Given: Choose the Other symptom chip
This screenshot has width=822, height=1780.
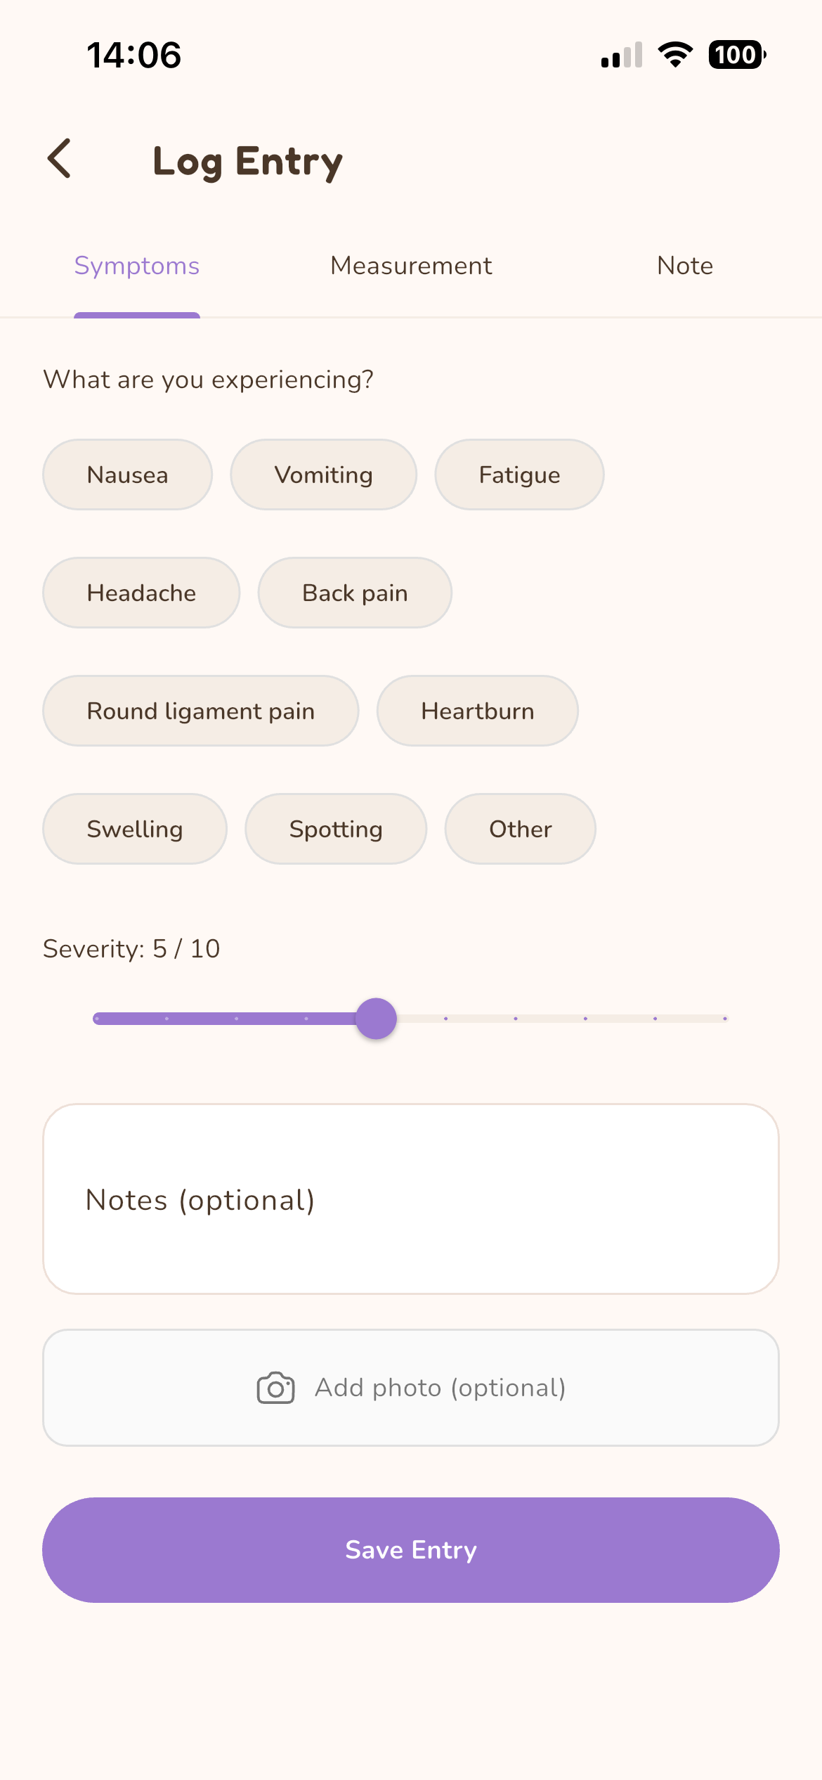Looking at the screenshot, I should 520,829.
